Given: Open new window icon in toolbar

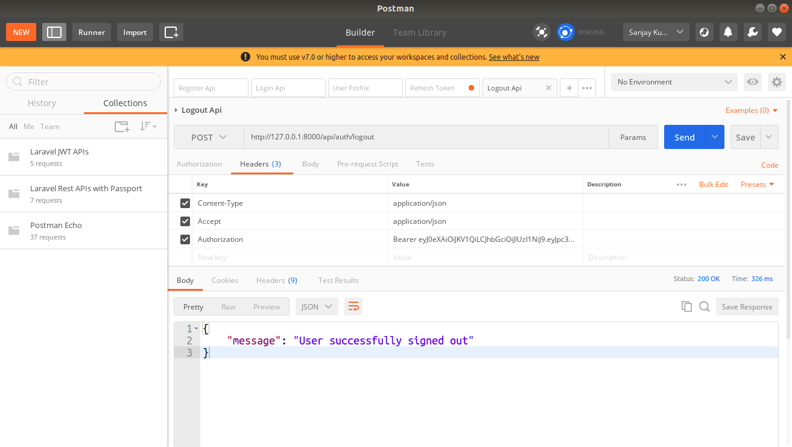Looking at the screenshot, I should [x=171, y=32].
